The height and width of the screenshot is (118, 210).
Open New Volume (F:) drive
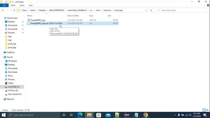click(15, 94)
